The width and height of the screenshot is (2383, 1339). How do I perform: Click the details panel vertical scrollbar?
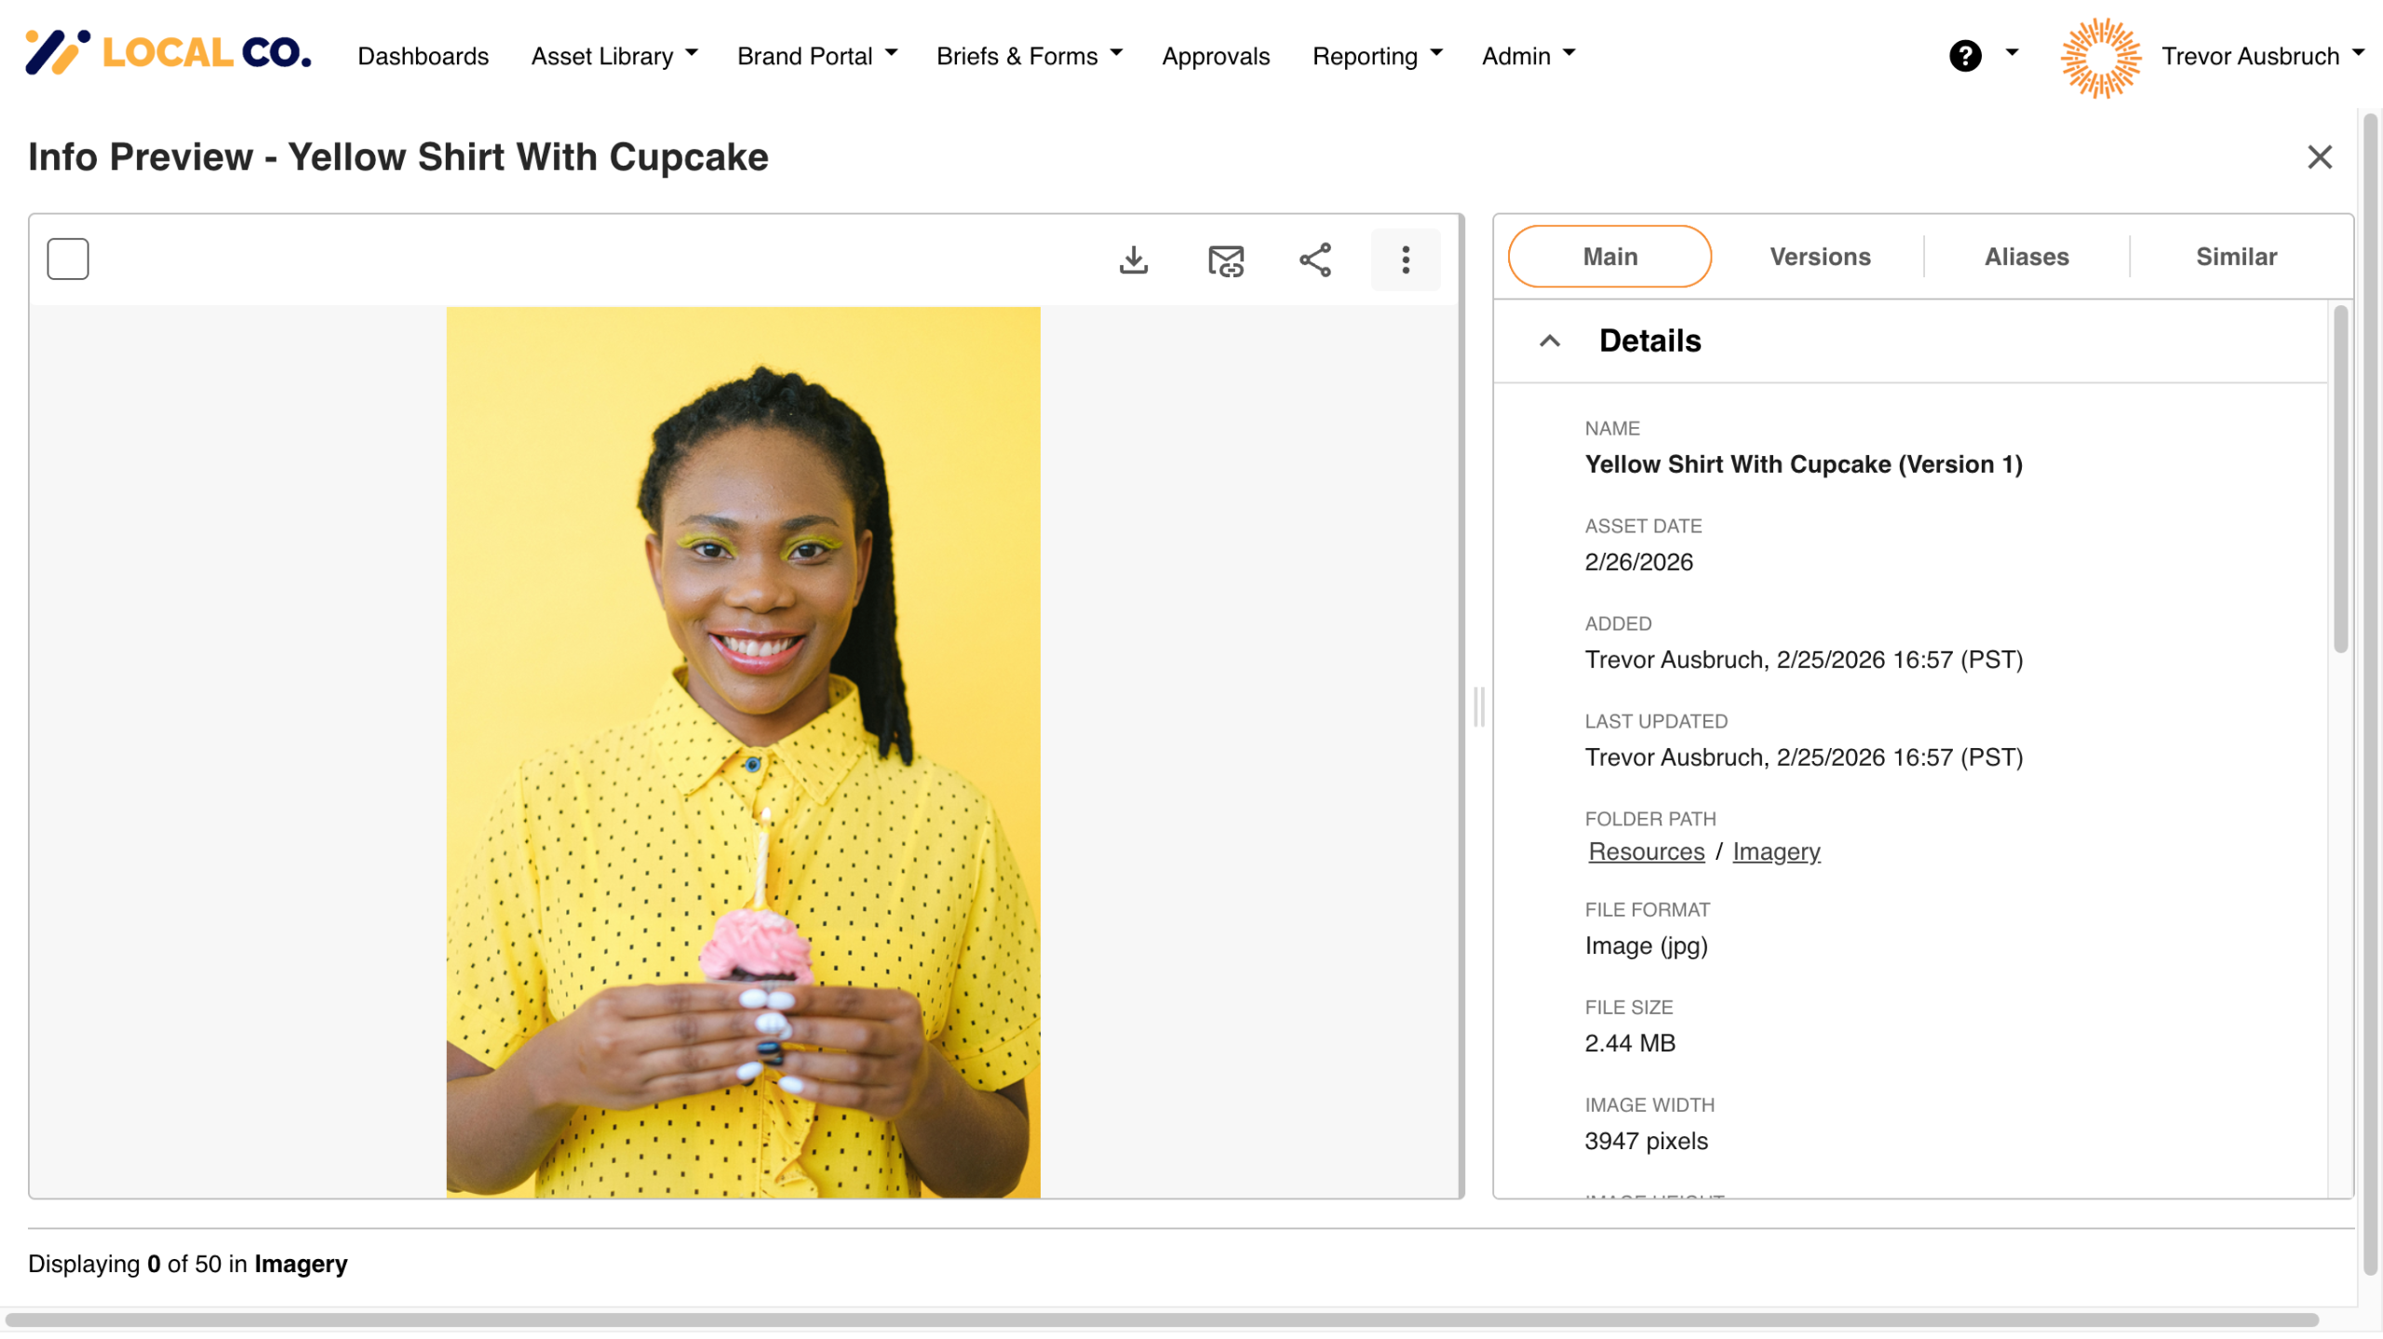point(2340,479)
